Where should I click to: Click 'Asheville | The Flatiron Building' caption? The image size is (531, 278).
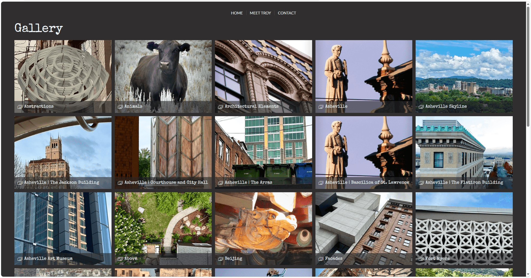[x=464, y=182]
